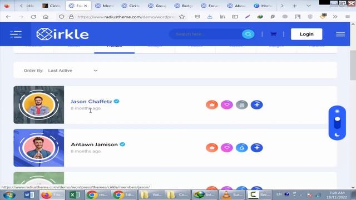Add Antawn Jamison as friend with plus icon

pos(257,148)
